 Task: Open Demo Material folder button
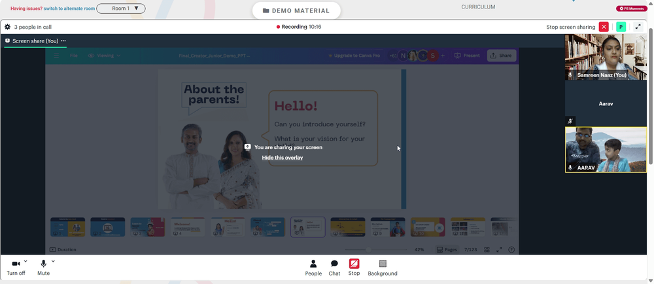pos(296,11)
